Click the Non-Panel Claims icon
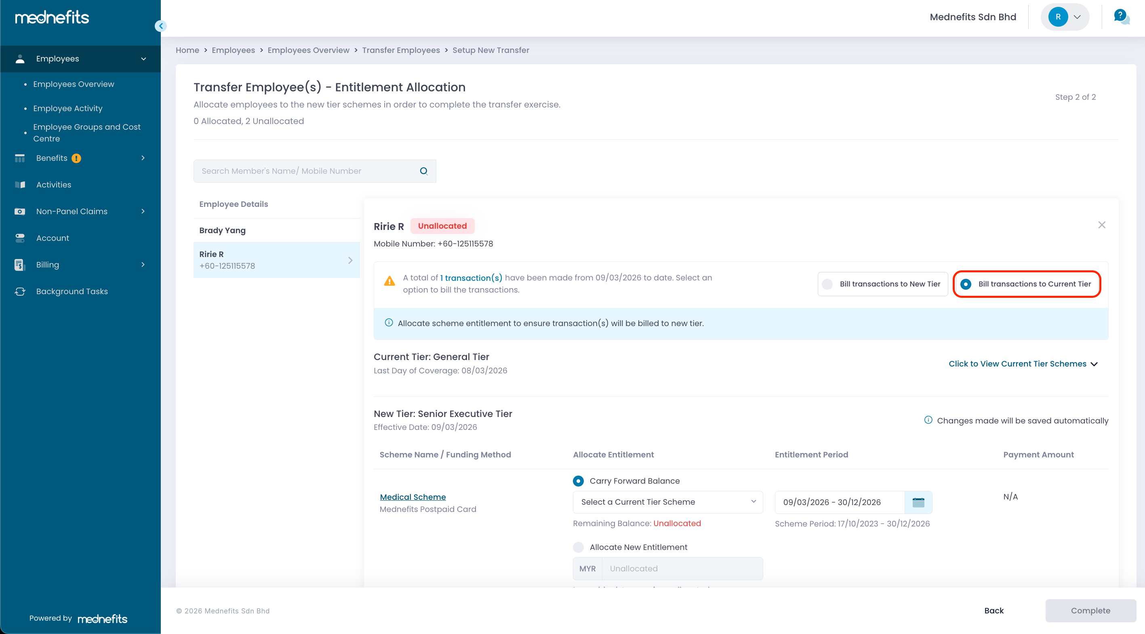 pyautogui.click(x=19, y=211)
